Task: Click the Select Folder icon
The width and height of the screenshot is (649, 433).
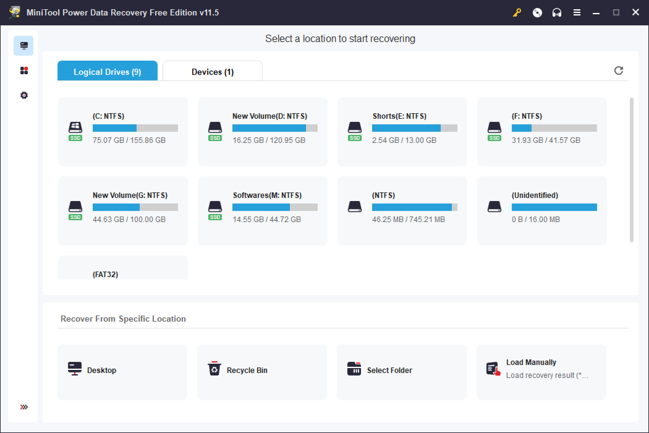Action: click(354, 369)
